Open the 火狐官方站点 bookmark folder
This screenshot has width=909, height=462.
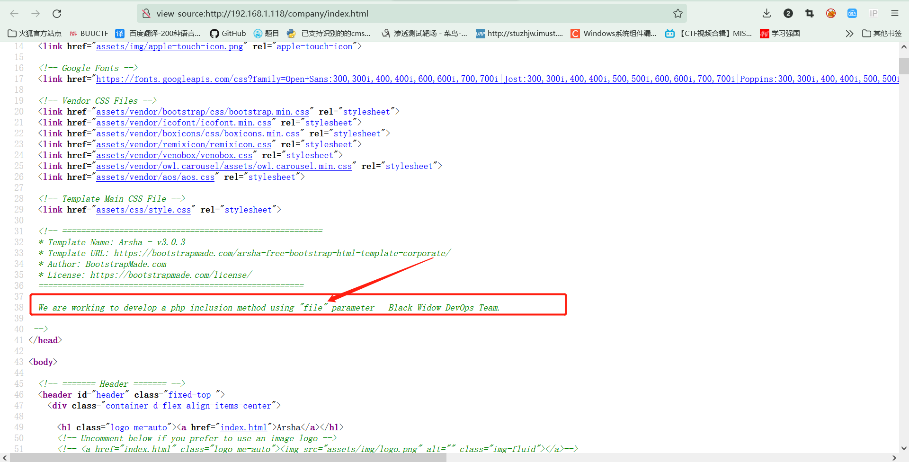click(35, 34)
